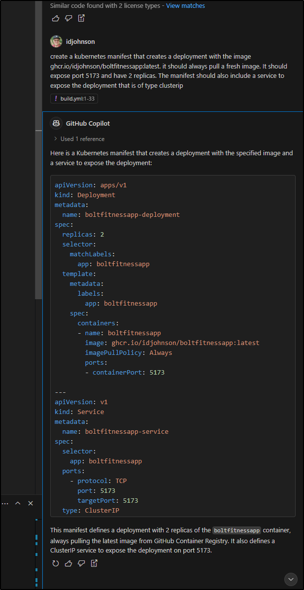Click the idjohnson user avatar
Screen dimensions: 304x590
56,41
